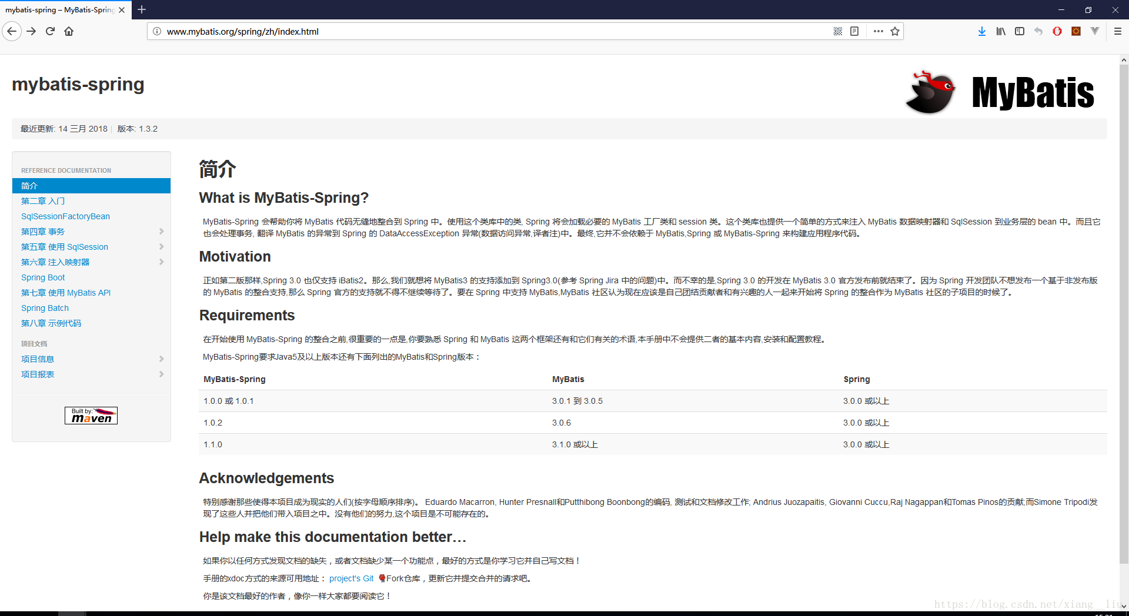Open the library bookshelf icon

click(1001, 31)
